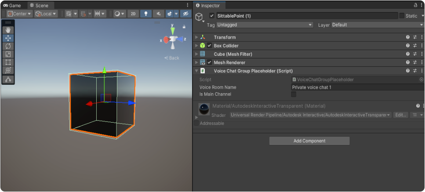Image resolution: width=425 pixels, height=192 pixels.
Task: Open the help icon for Box Collider
Action: click(408, 46)
